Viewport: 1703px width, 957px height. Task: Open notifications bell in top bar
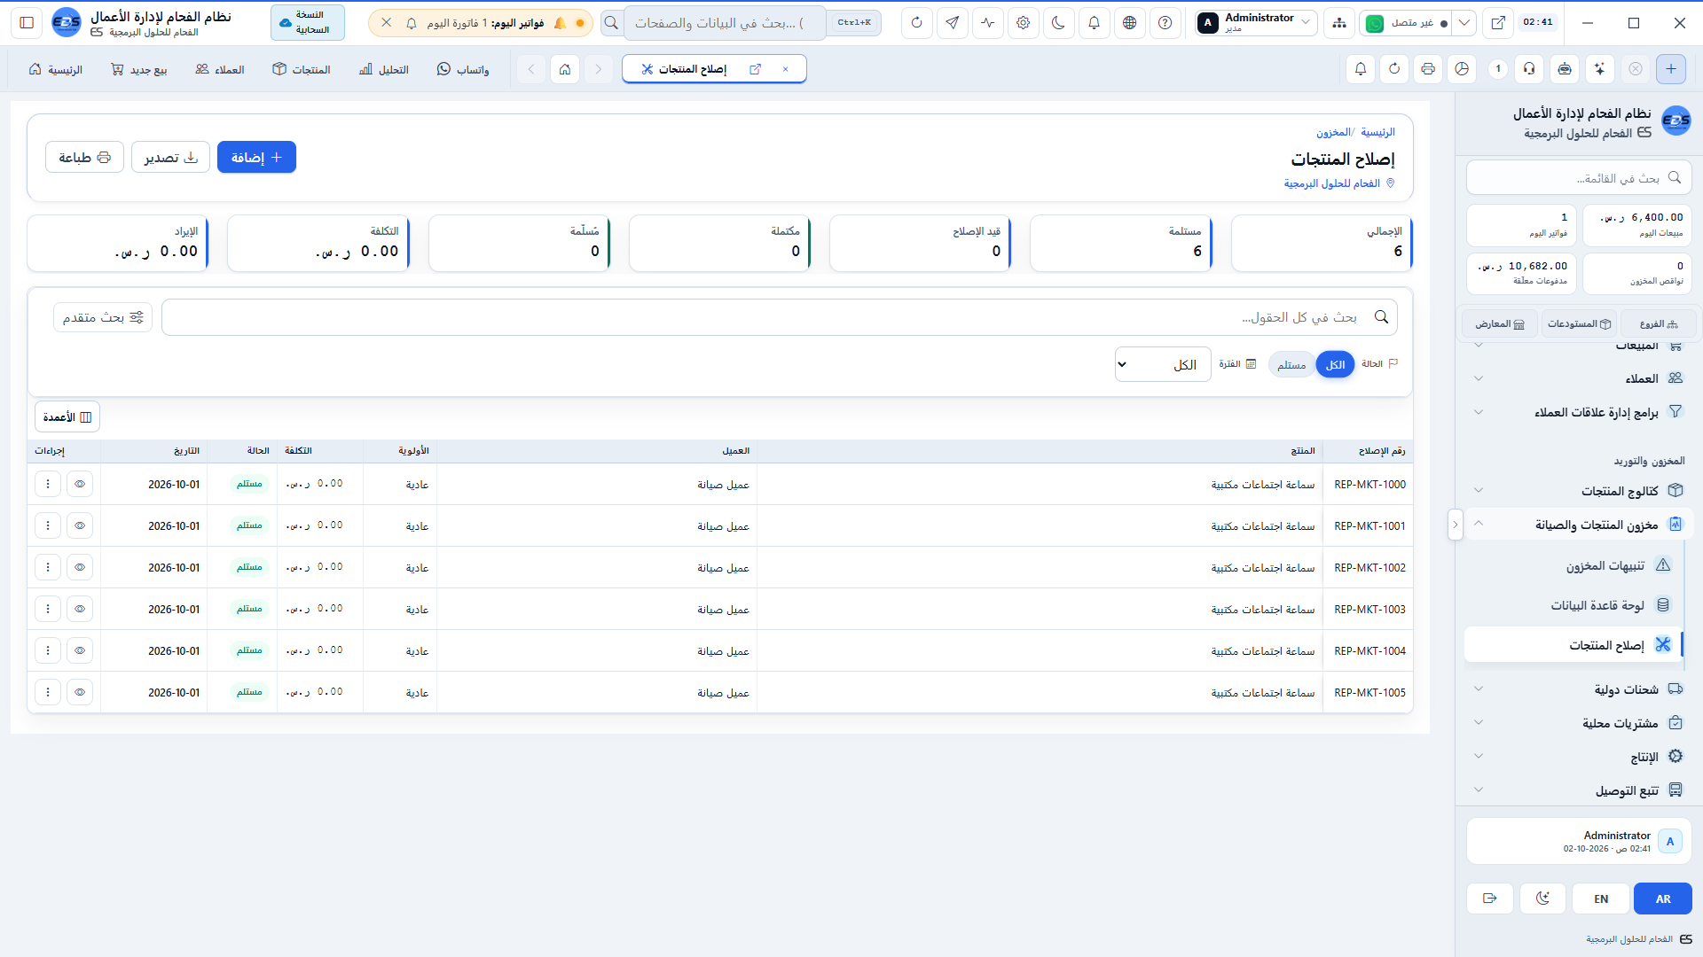click(1095, 23)
